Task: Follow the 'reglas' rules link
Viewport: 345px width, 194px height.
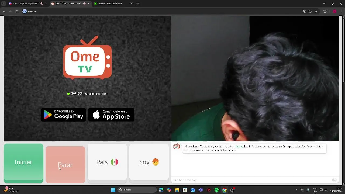Action: (239, 147)
